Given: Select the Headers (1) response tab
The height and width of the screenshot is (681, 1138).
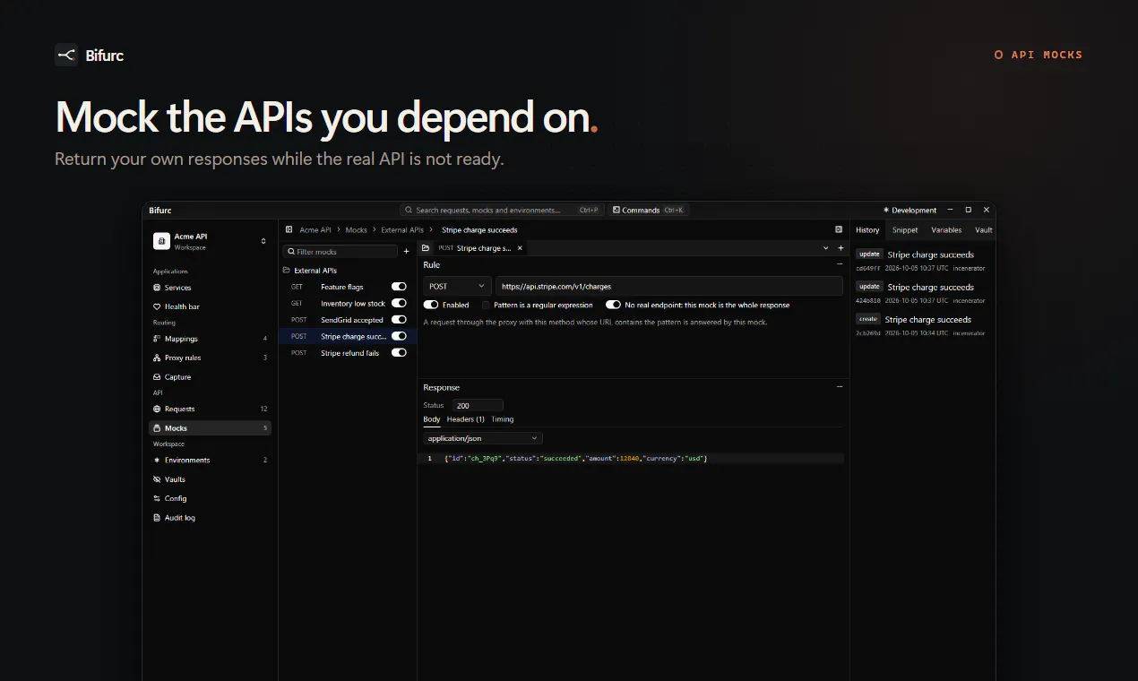Looking at the screenshot, I should pyautogui.click(x=466, y=419).
